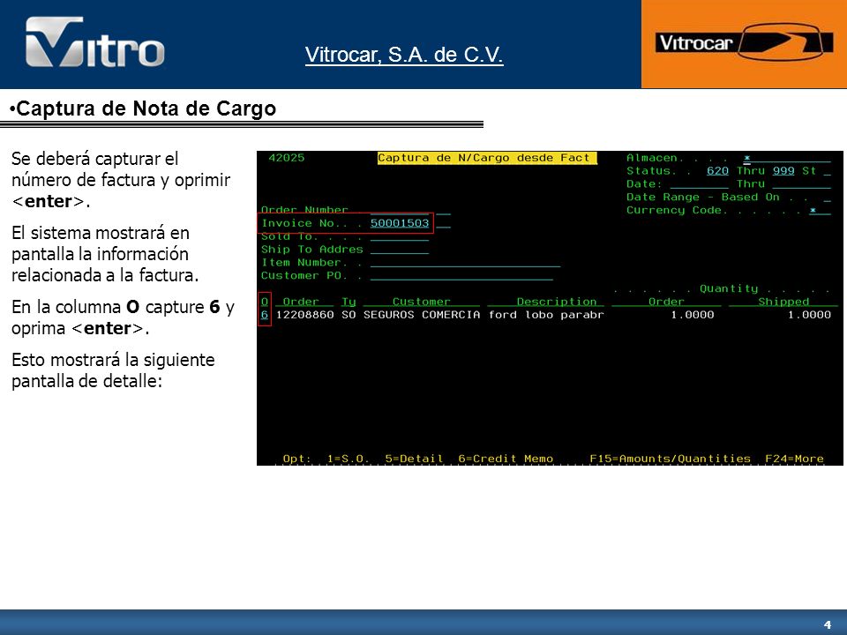Click the screen title Captura de N/Cargo desde Fact
The width and height of the screenshot is (847, 635).
click(487, 158)
